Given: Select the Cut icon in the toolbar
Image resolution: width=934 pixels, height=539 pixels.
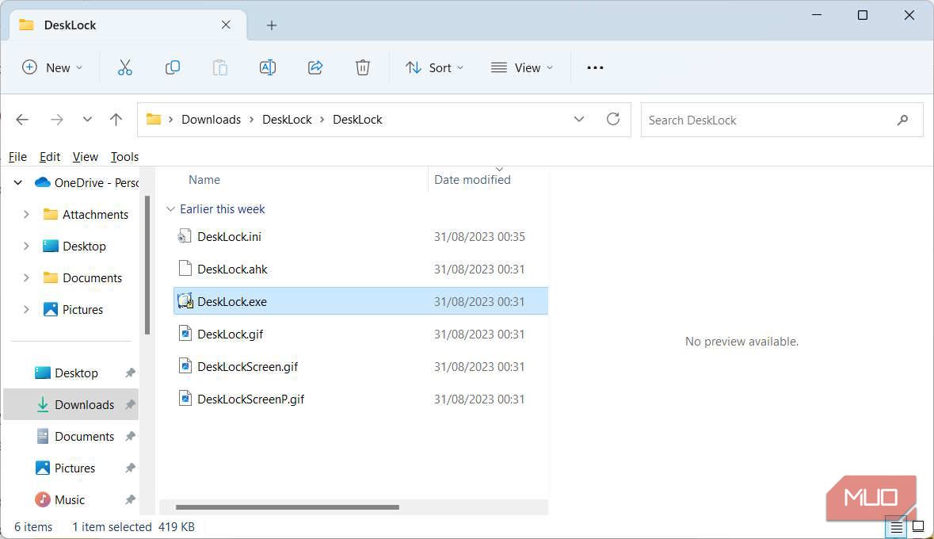Looking at the screenshot, I should 124,67.
